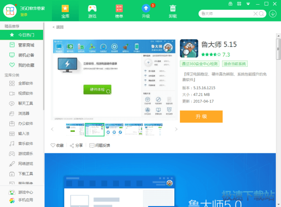Select the 下载工具 category

point(22,173)
